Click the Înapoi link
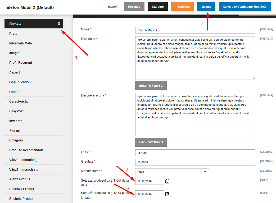The width and height of the screenshot is (276, 203). click(112, 7)
